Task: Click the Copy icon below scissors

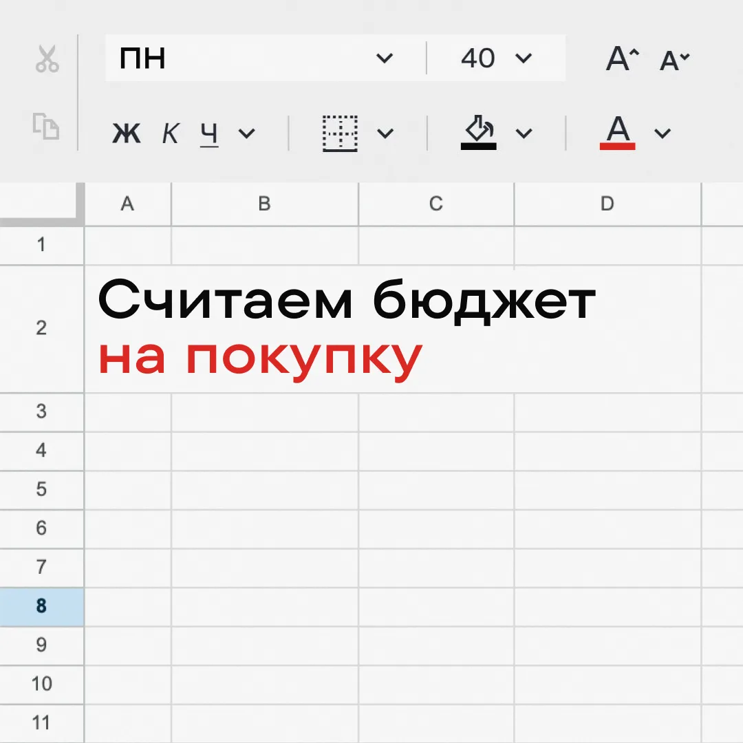Action: pyautogui.click(x=46, y=127)
